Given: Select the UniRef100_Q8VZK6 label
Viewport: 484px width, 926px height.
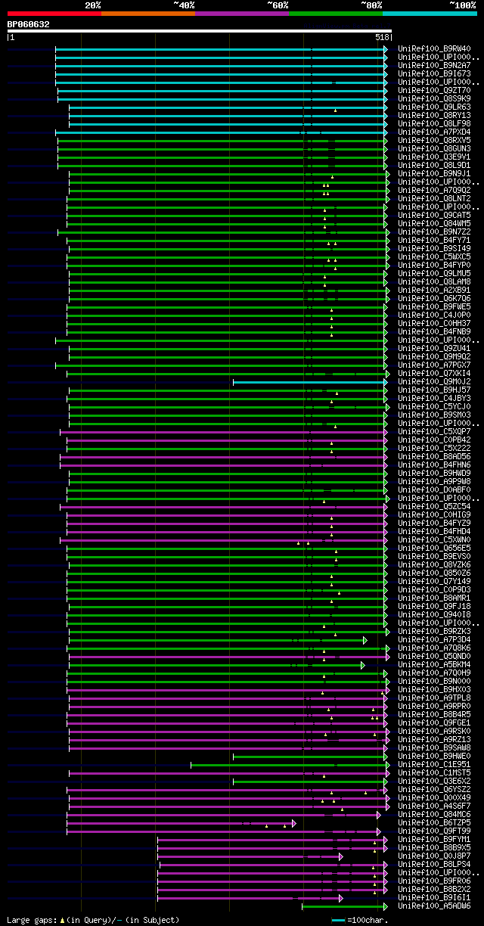Looking at the screenshot, I should (434, 565).
